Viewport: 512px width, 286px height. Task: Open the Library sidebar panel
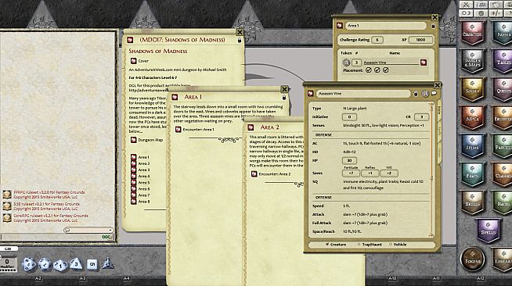point(503,259)
